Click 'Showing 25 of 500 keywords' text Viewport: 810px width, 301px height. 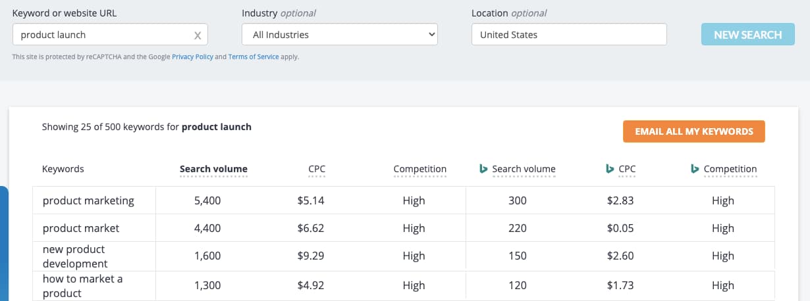103,127
